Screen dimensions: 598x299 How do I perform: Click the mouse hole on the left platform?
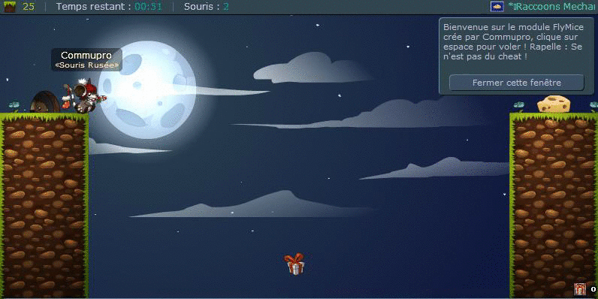(45, 101)
